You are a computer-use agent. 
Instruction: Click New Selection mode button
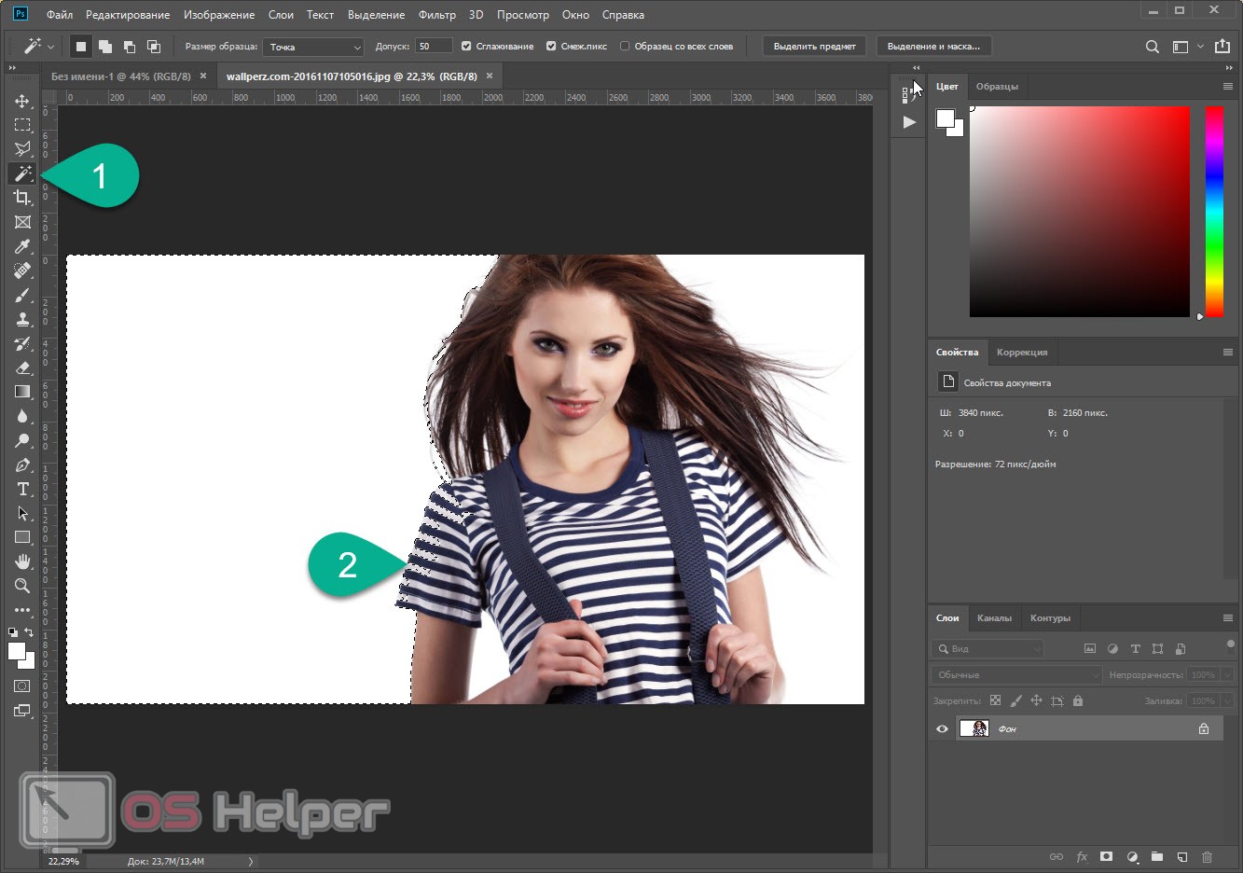(81, 46)
